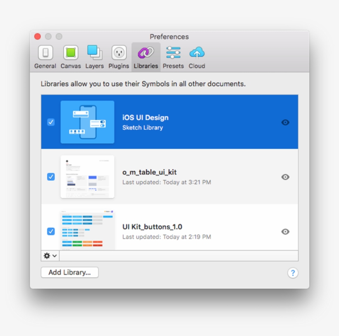
Task: Click the eye icon for o_m_table_ui_kit
Action: click(285, 177)
